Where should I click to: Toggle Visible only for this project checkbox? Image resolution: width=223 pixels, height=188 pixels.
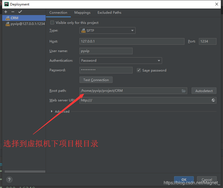pyautogui.click(x=52, y=22)
